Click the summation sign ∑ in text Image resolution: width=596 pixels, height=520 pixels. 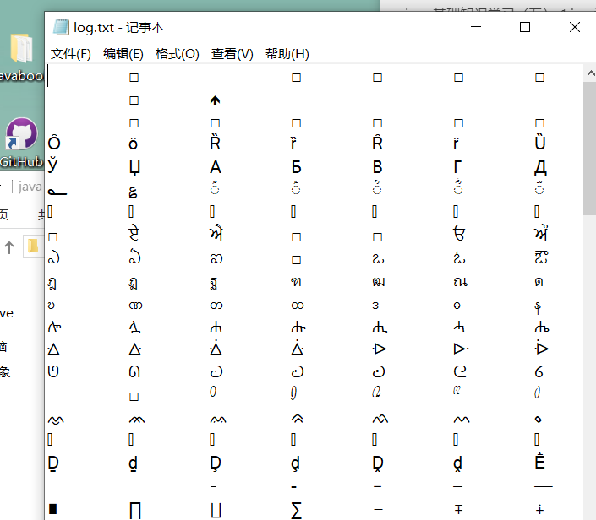(x=297, y=511)
